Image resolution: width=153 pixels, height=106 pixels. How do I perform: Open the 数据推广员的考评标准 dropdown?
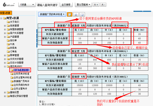click(52, 14)
